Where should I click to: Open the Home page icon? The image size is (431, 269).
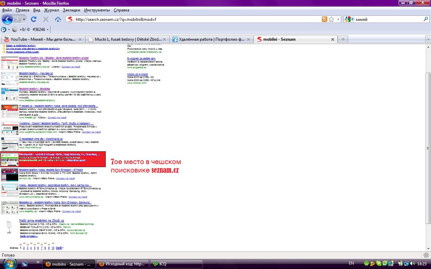(x=58, y=19)
